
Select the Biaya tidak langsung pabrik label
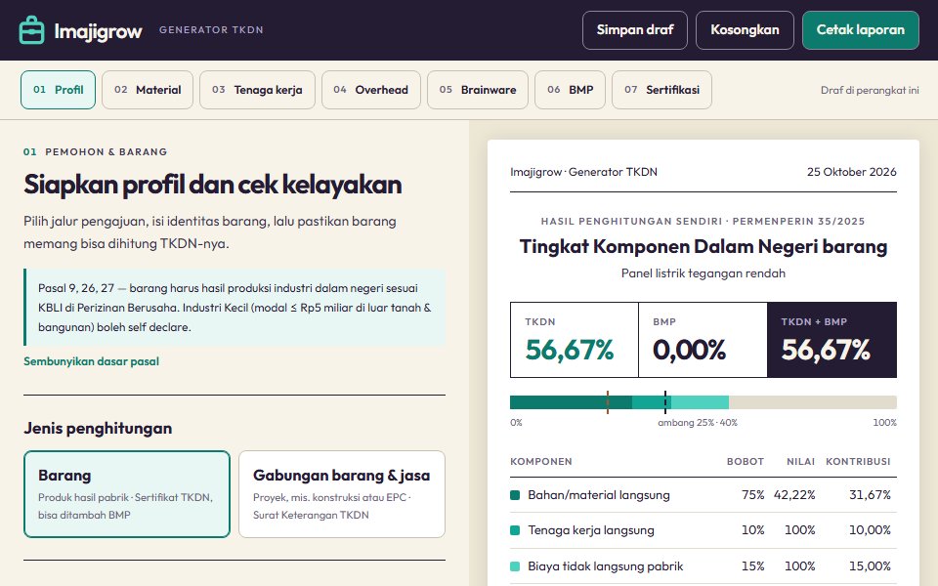coord(606,566)
